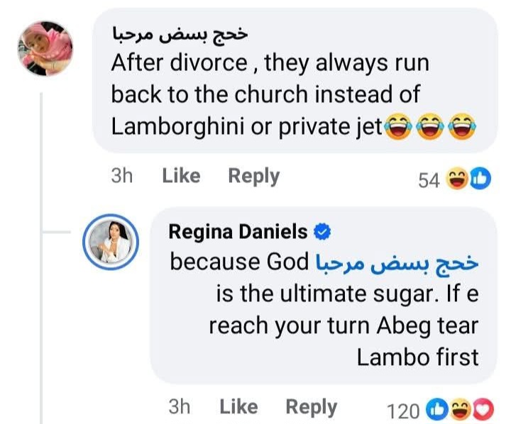Click the blue like reaction icon beside 120
The height and width of the screenshot is (424, 511).
pos(436,410)
